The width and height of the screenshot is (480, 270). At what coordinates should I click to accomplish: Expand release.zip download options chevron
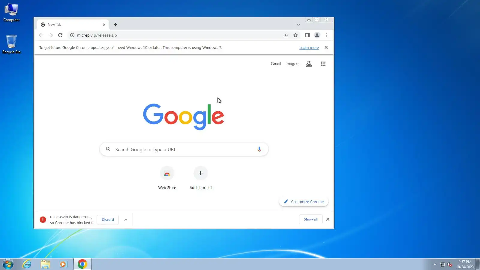pos(126,220)
